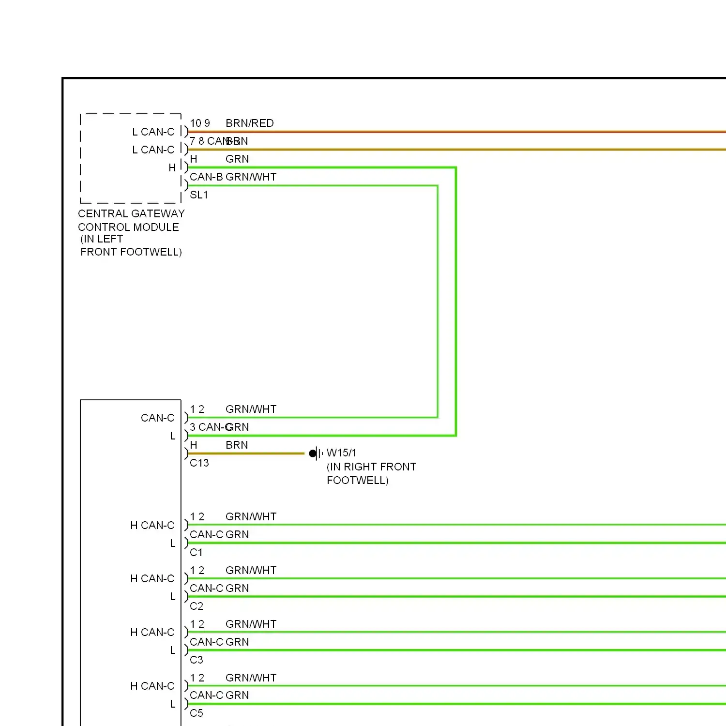Image resolution: width=726 pixels, height=726 pixels.
Task: Click the brown wire going to W15/1 ground
Action: [246, 454]
